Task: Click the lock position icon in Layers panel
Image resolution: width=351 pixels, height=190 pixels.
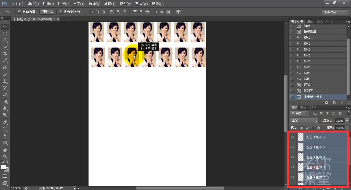Action: point(313,128)
